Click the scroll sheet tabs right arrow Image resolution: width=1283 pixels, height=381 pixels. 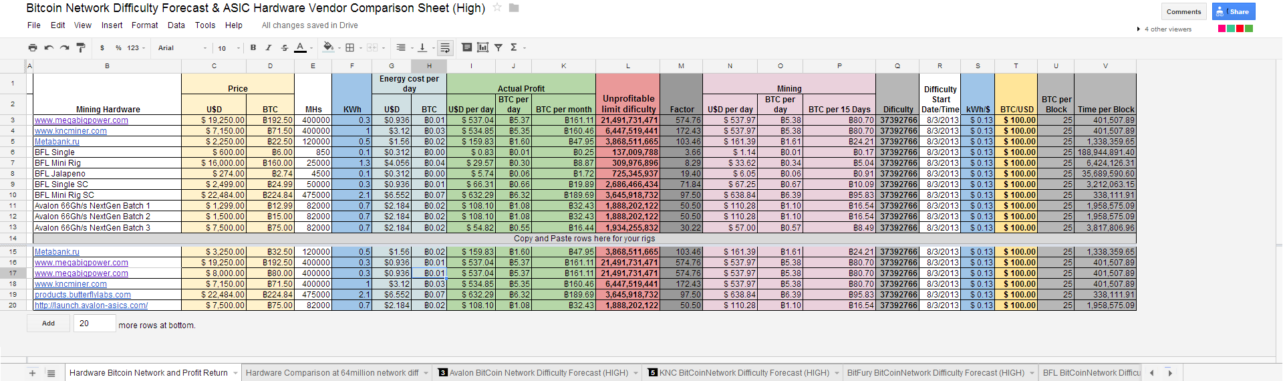1170,373
